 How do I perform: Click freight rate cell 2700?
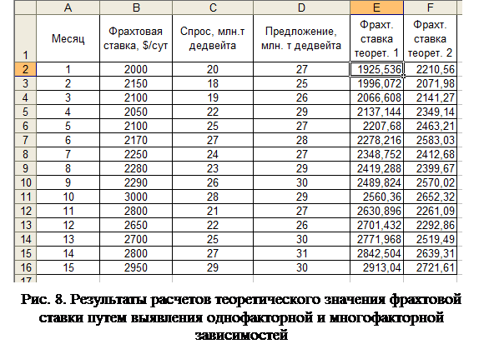136,239
